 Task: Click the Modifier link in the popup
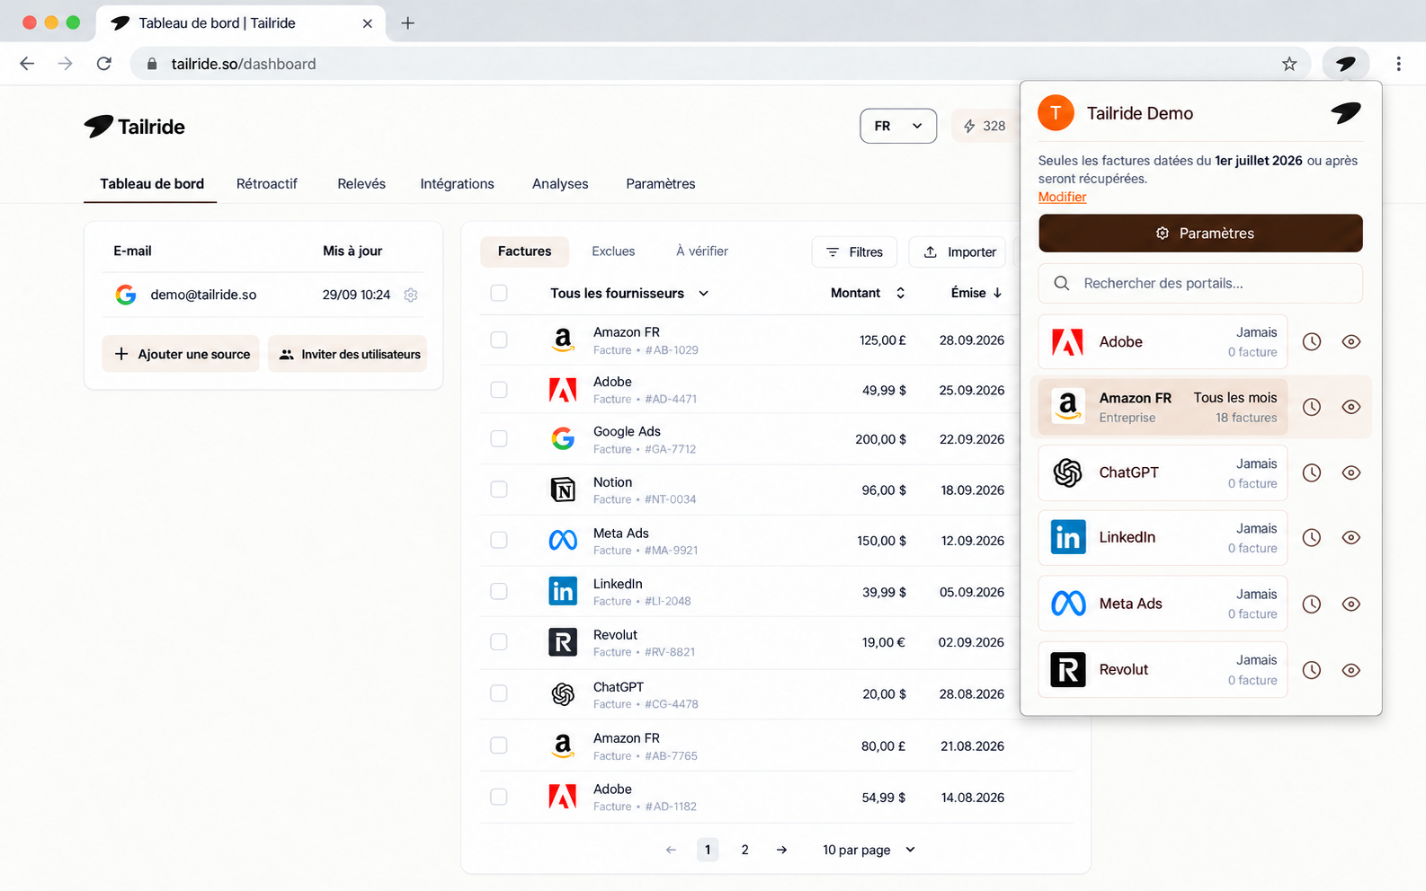[x=1062, y=197]
